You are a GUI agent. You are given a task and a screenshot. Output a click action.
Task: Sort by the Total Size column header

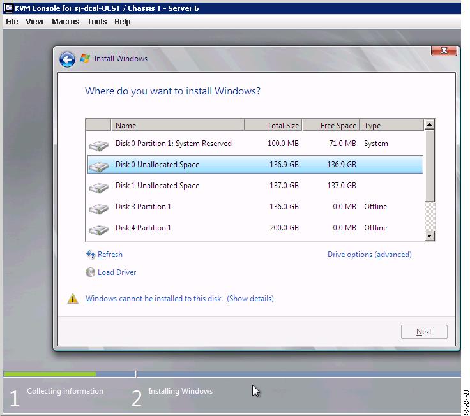[273, 125]
